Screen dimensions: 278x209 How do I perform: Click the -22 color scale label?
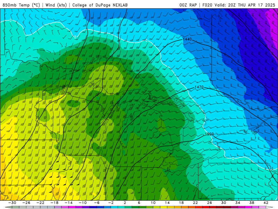40,203
